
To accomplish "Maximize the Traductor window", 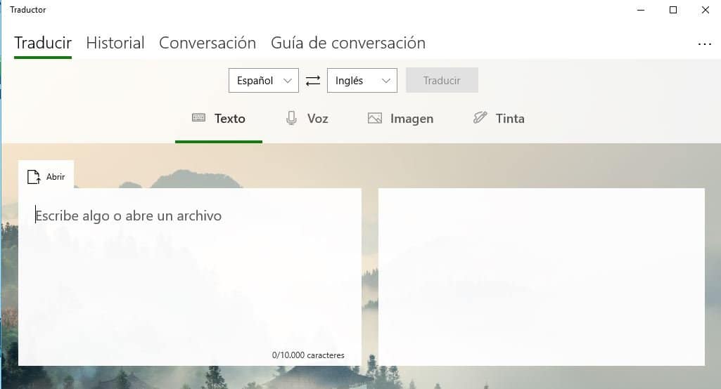I will coord(673,10).
